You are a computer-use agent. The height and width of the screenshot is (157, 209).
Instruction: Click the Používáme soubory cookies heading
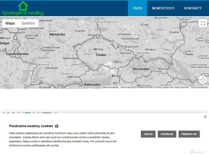pos(31,126)
